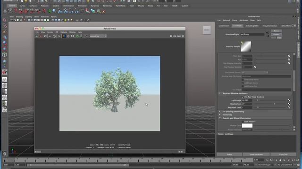Screen dimensions: 302x169
Task: Click the Copy Tab button
Action: (283, 154)
